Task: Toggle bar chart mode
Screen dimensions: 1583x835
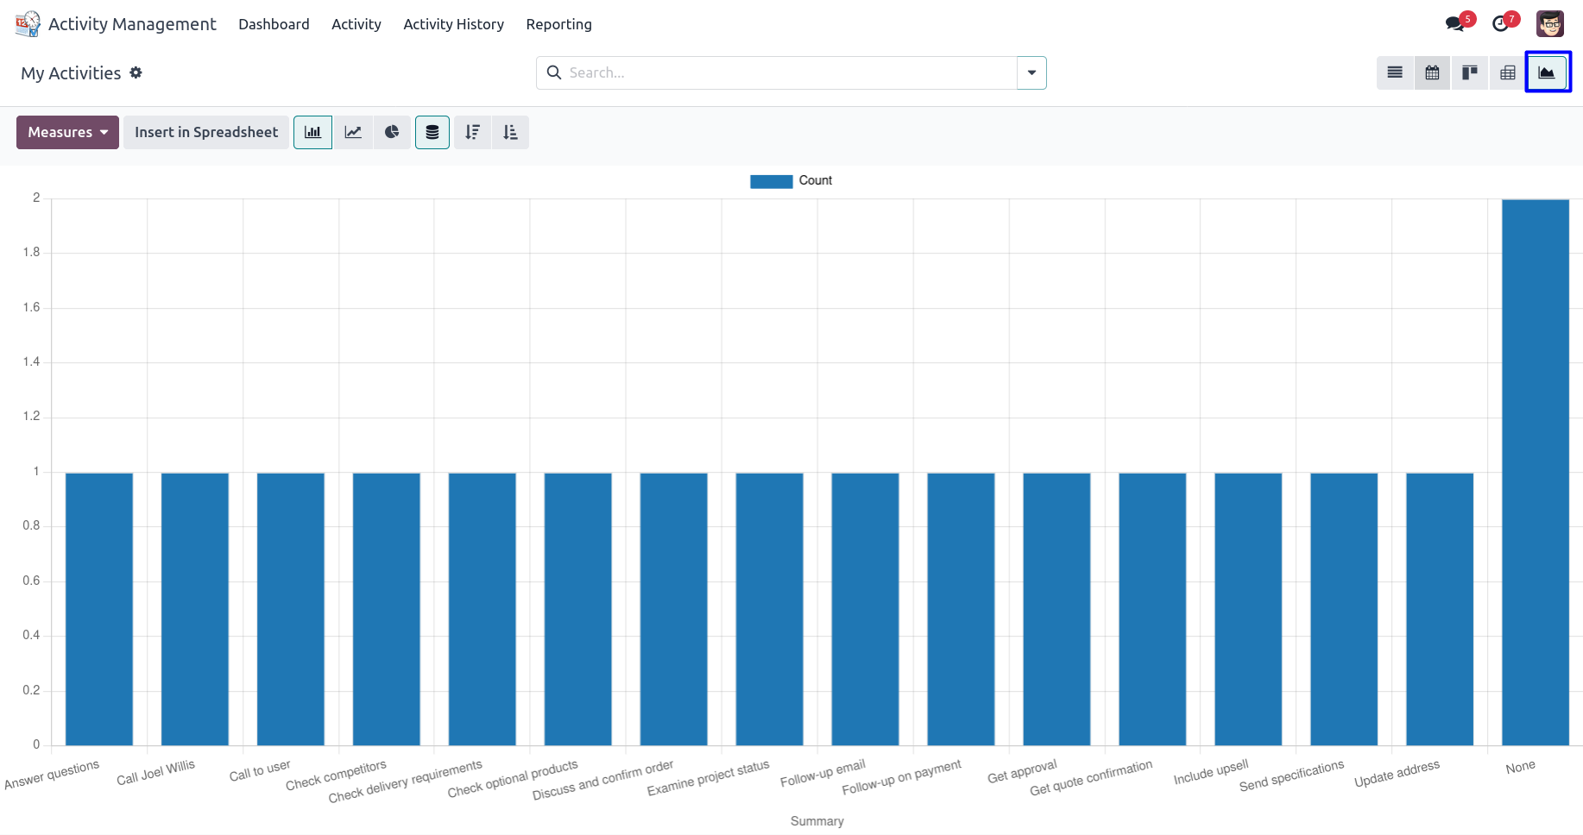Action: (x=312, y=132)
